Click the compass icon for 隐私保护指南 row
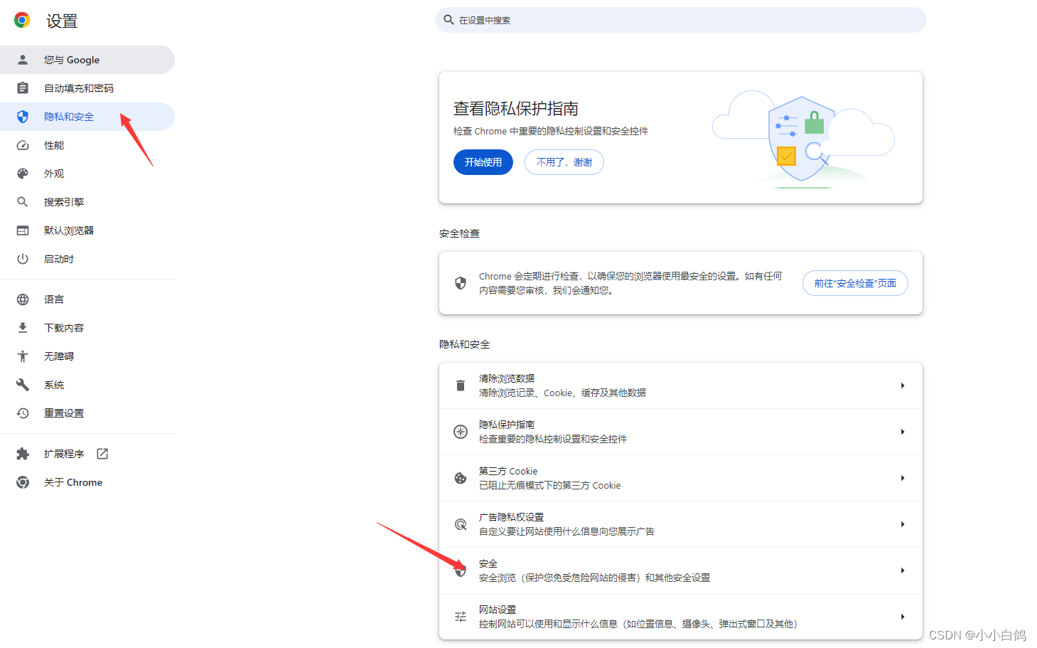Screen dimensions: 1037x648 pyautogui.click(x=461, y=432)
